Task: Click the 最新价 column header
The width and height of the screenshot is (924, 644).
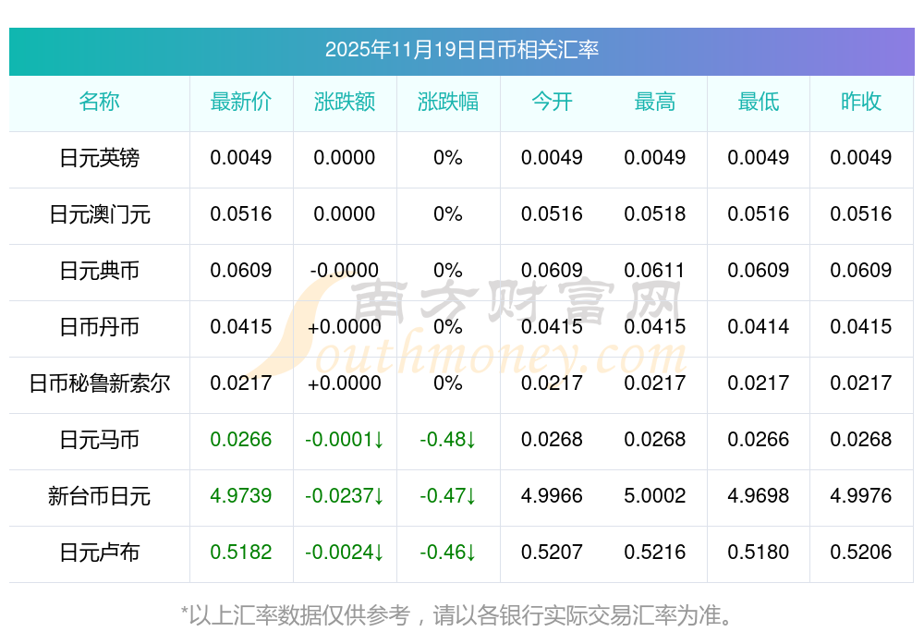Action: point(241,102)
